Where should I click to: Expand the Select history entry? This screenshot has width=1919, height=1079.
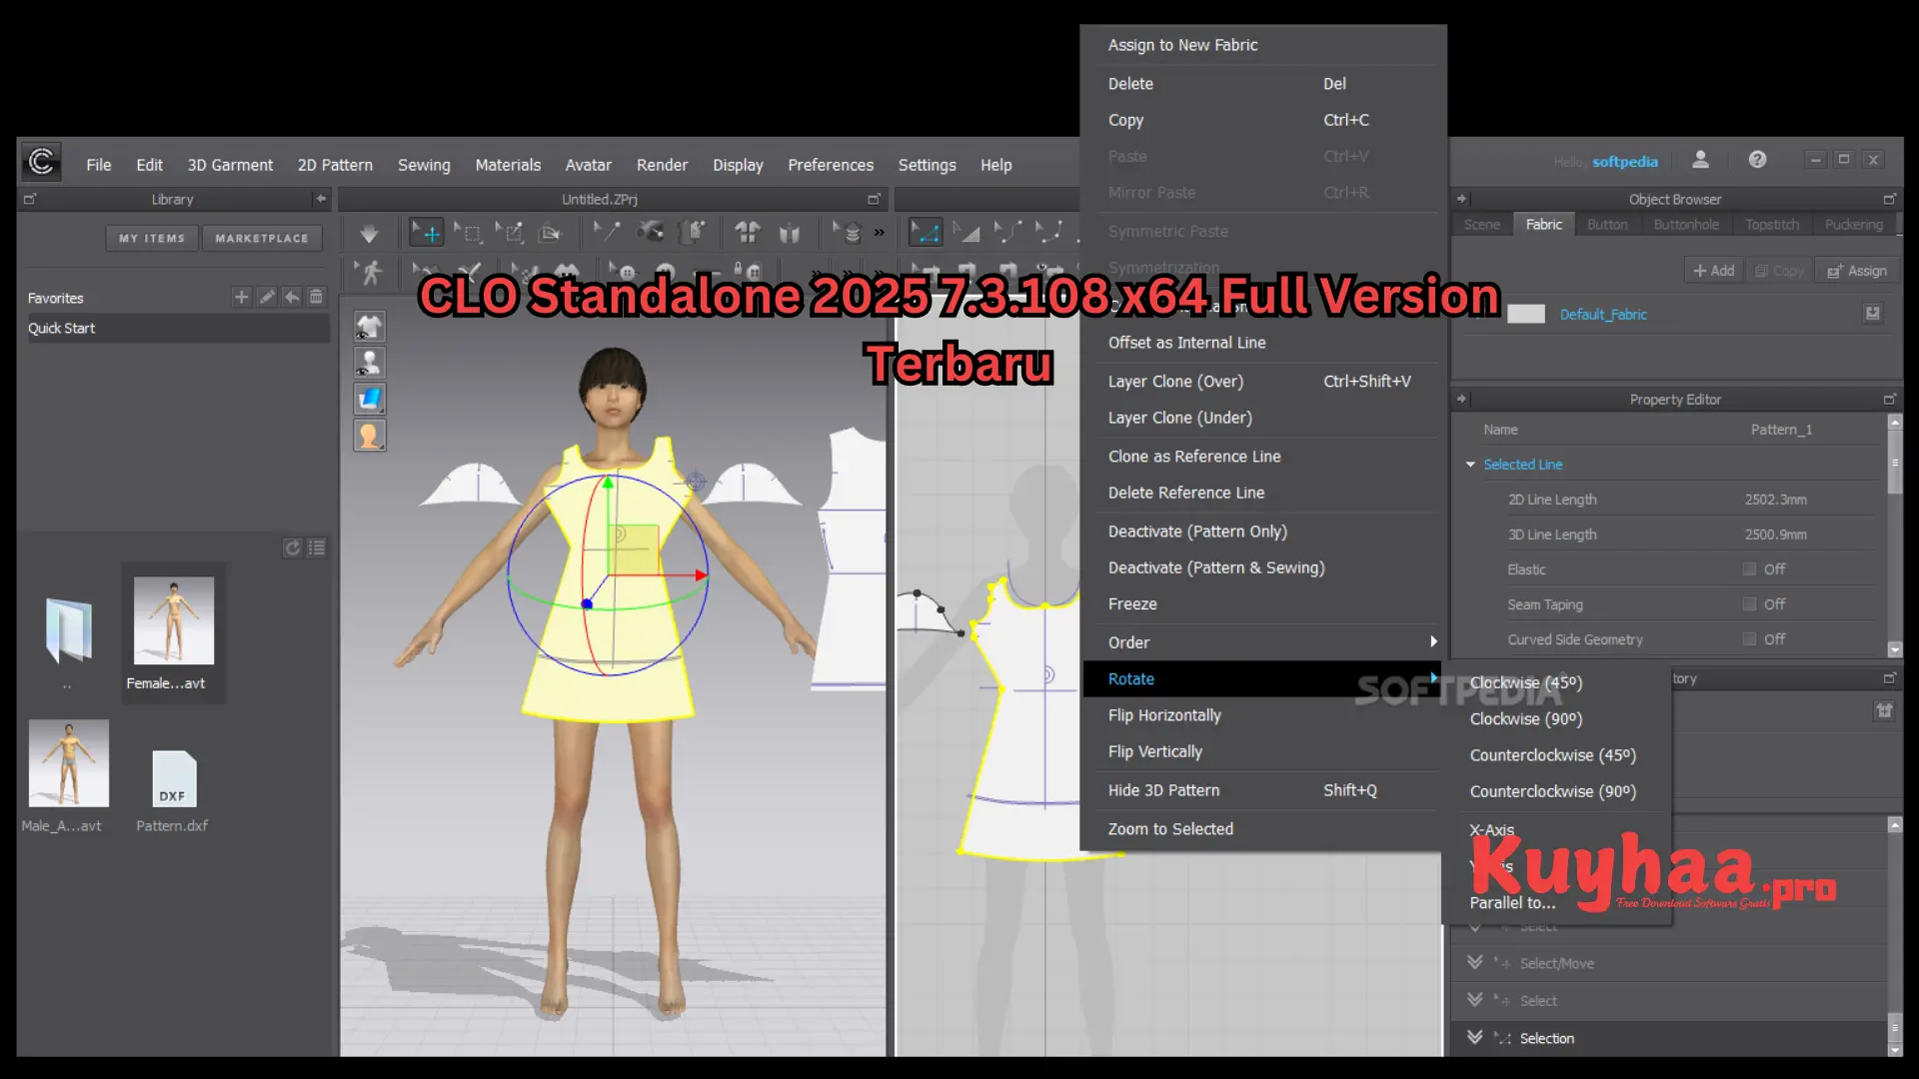[x=1474, y=999]
